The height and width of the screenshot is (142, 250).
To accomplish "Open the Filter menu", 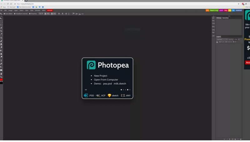I will point(27,10).
